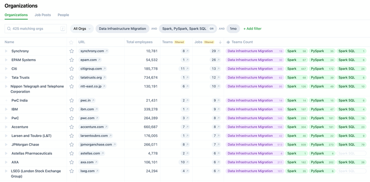Click the Add filter button
This screenshot has height=182, width=370.
(252, 29)
